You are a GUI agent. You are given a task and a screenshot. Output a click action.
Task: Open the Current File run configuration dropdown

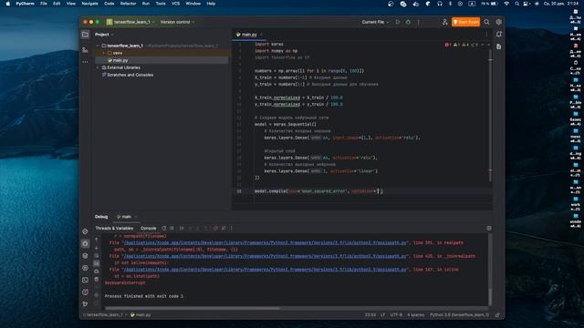[375, 22]
